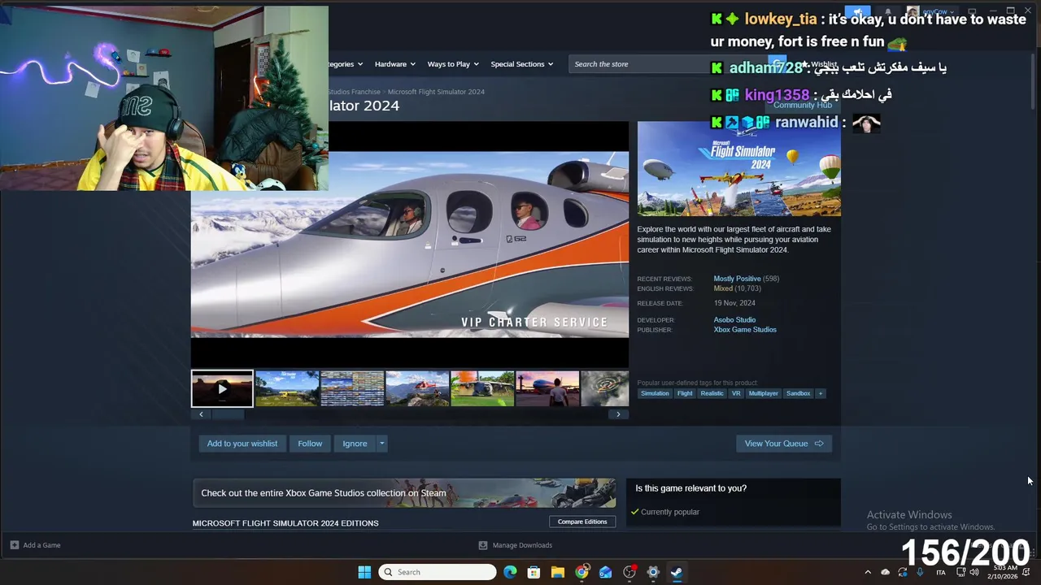The width and height of the screenshot is (1041, 585).
Task: Click the Add a Game plus icon
Action: pos(15,545)
